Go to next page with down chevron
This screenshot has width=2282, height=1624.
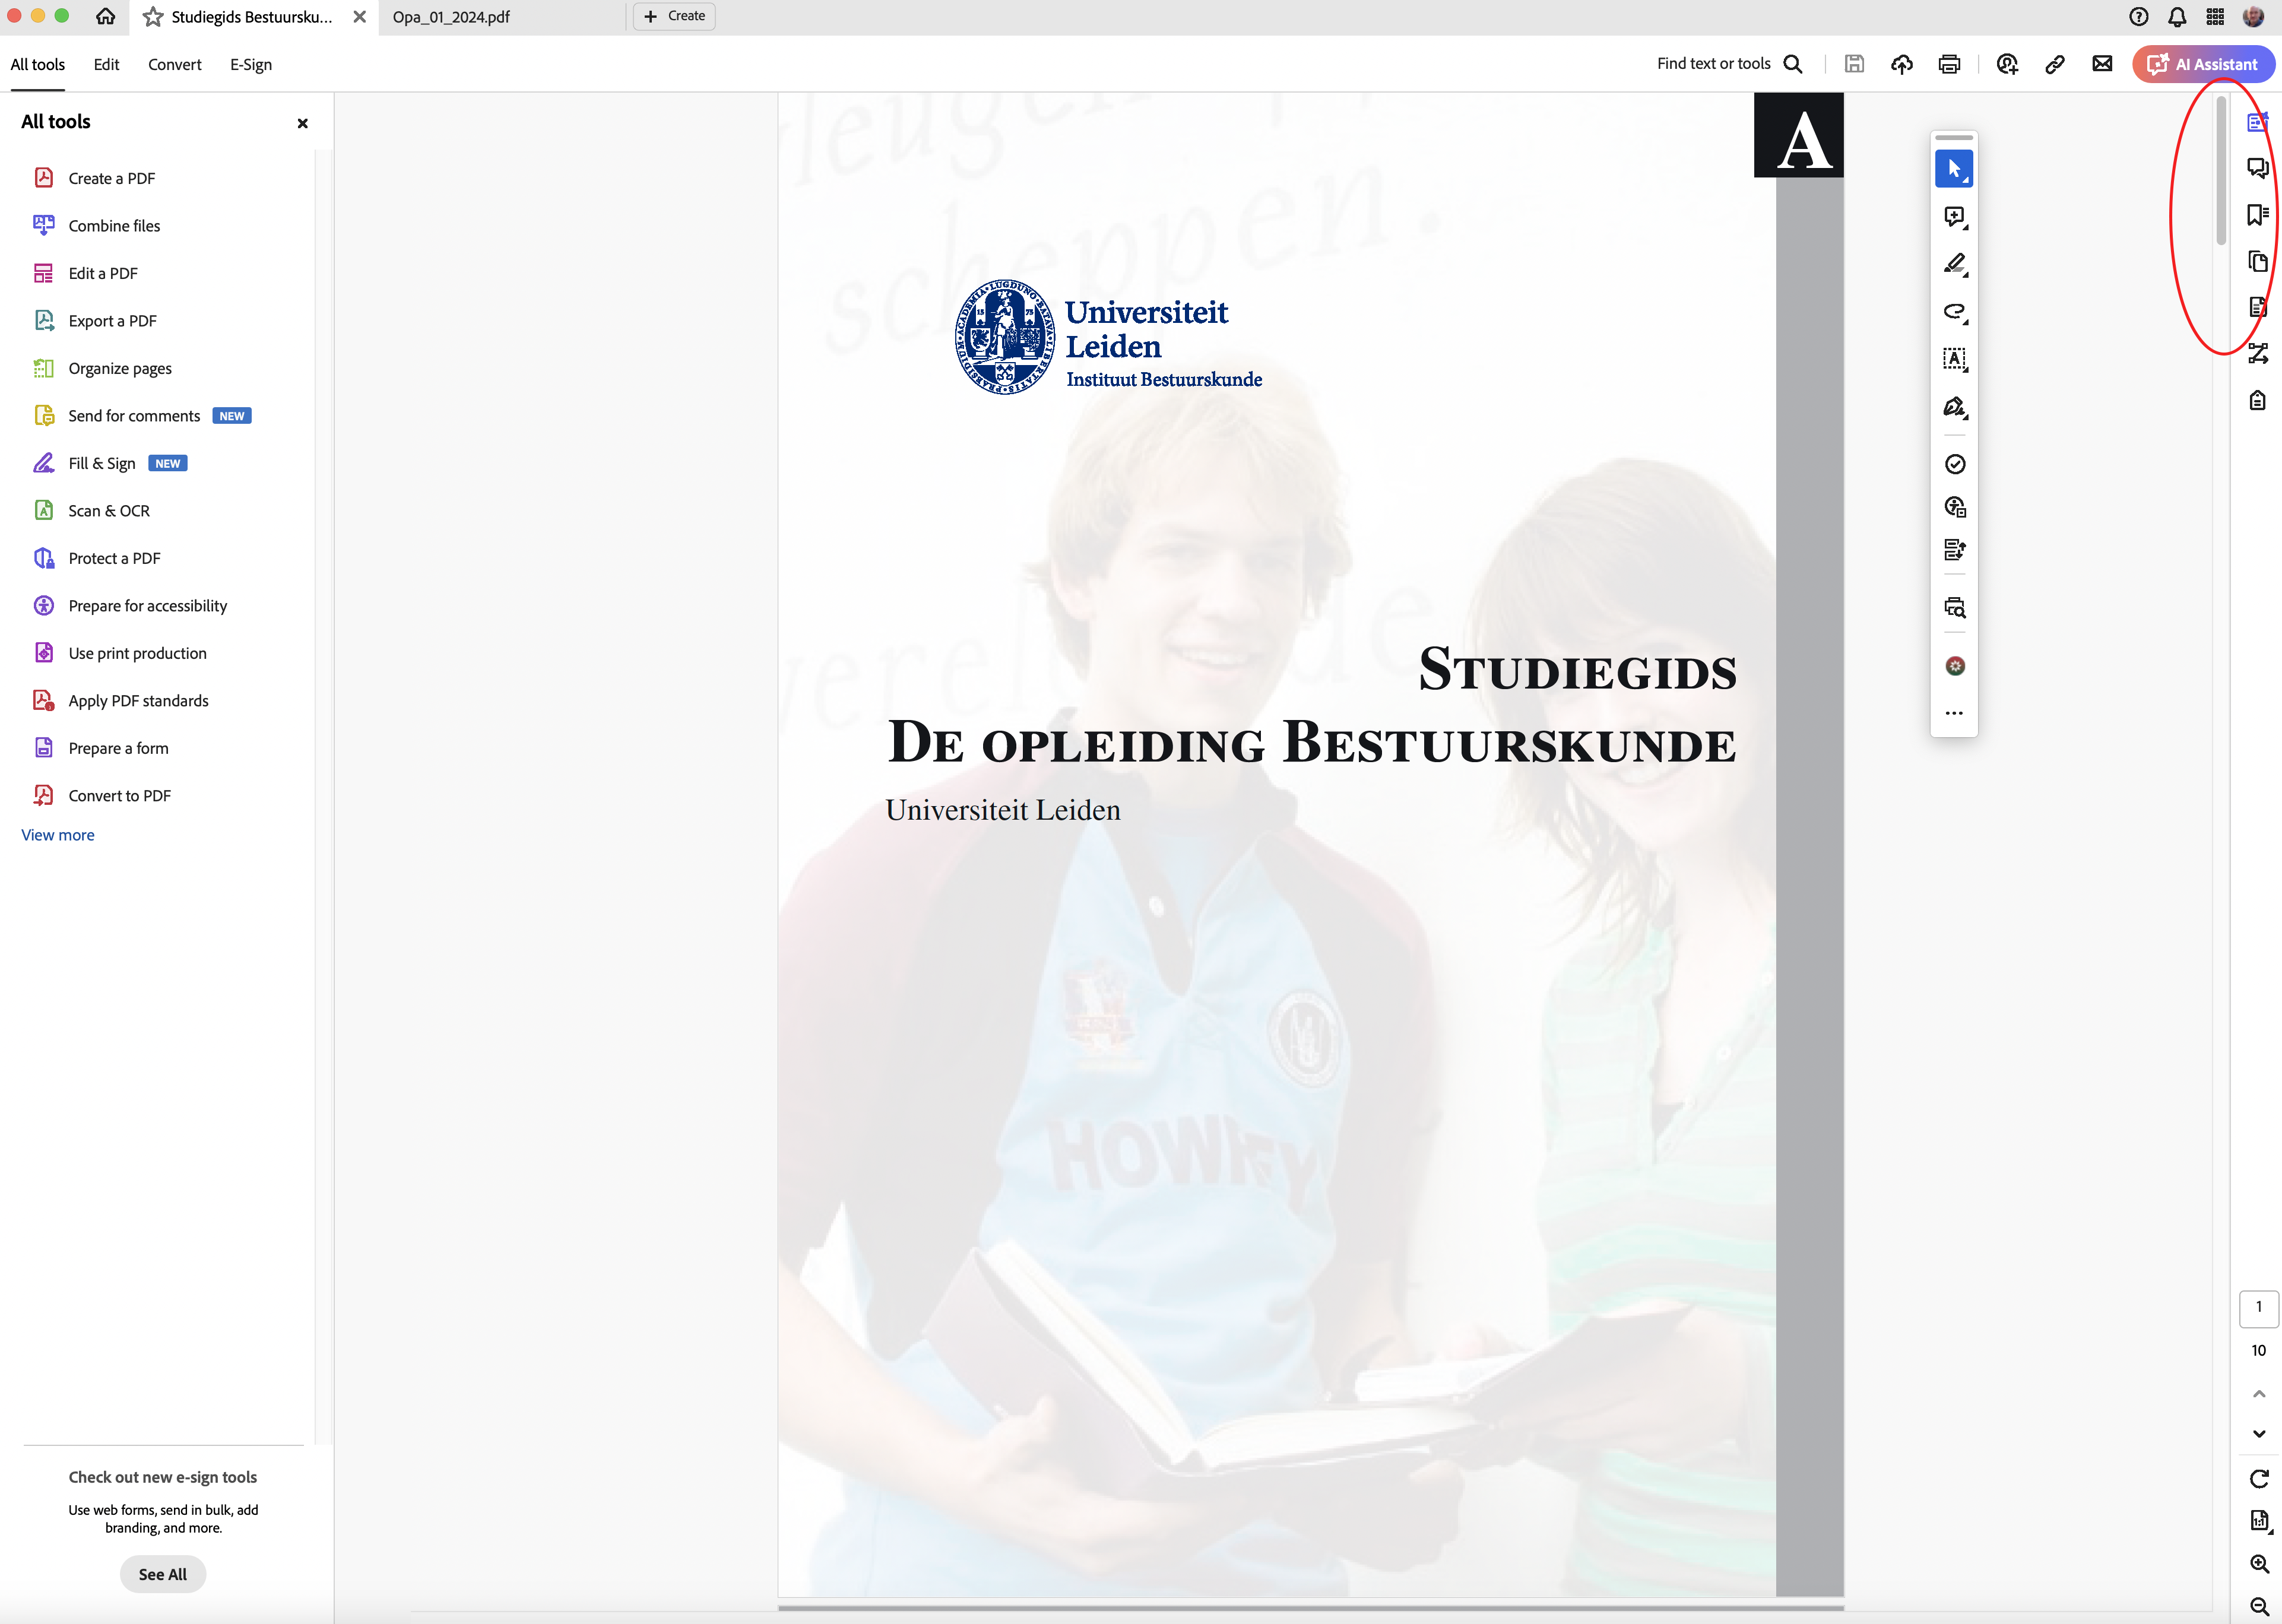pyautogui.click(x=2258, y=1434)
